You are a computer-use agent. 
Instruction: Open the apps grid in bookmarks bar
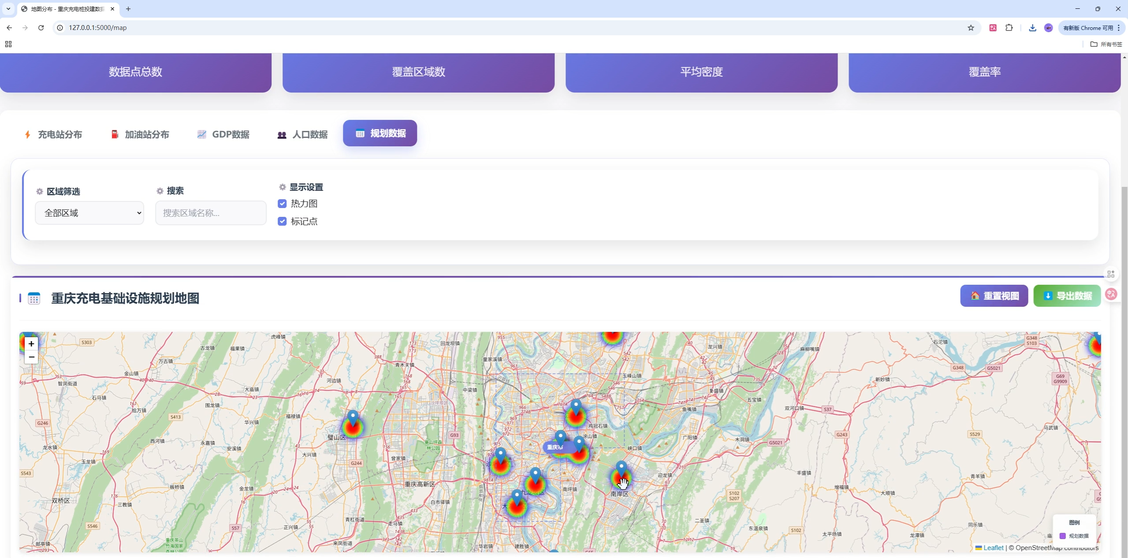(x=8, y=44)
